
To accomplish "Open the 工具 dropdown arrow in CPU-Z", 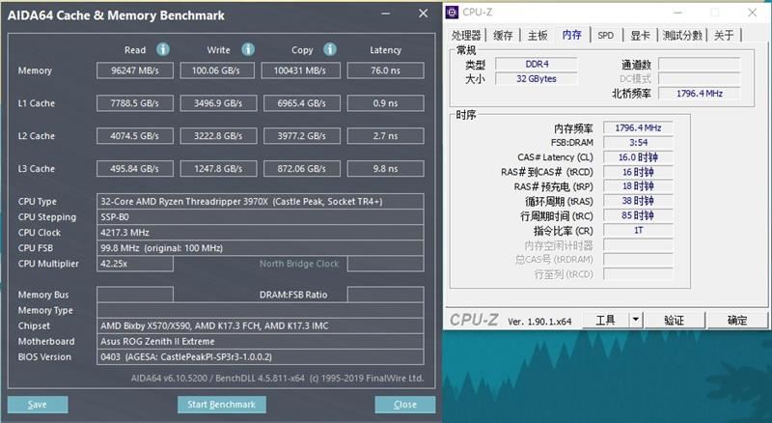I will [636, 320].
